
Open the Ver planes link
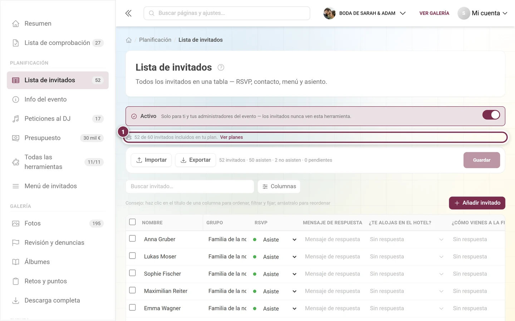click(x=231, y=137)
